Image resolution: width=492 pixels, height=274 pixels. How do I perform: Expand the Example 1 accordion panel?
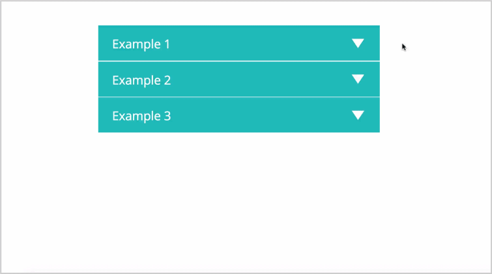[239, 43]
